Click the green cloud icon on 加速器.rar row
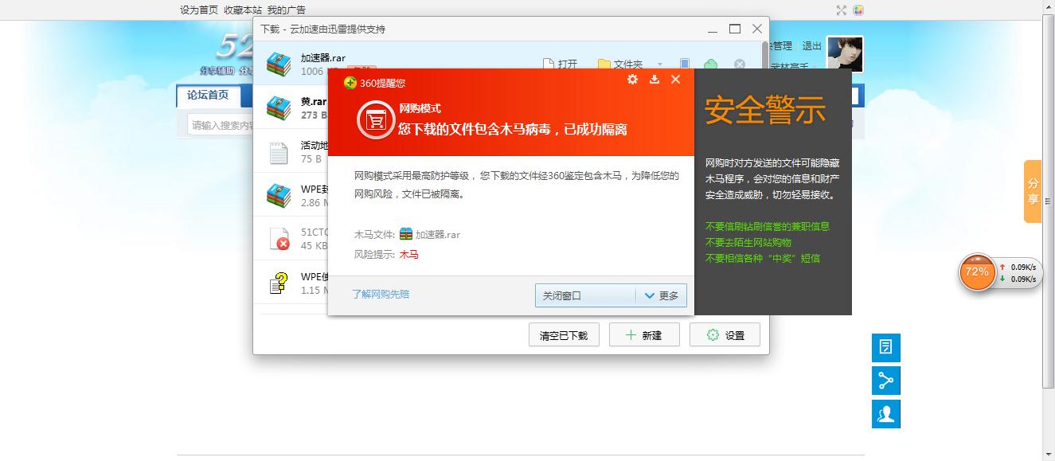Viewport: 1055px width, 461px height. (x=711, y=64)
